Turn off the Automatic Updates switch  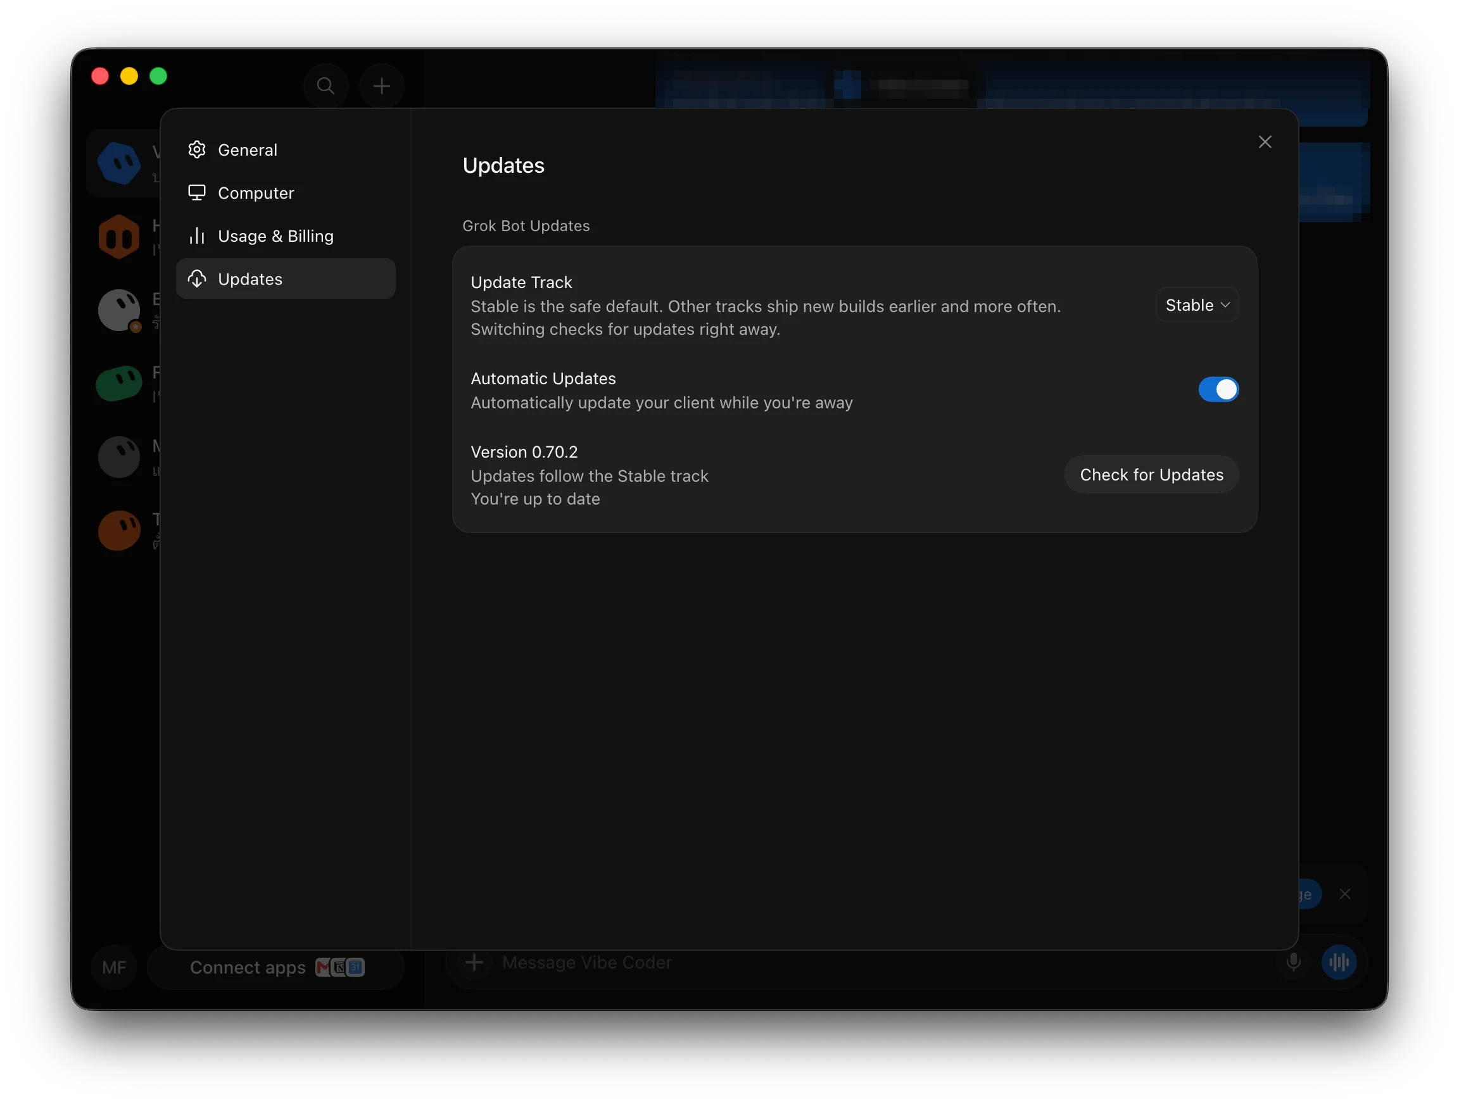point(1218,389)
